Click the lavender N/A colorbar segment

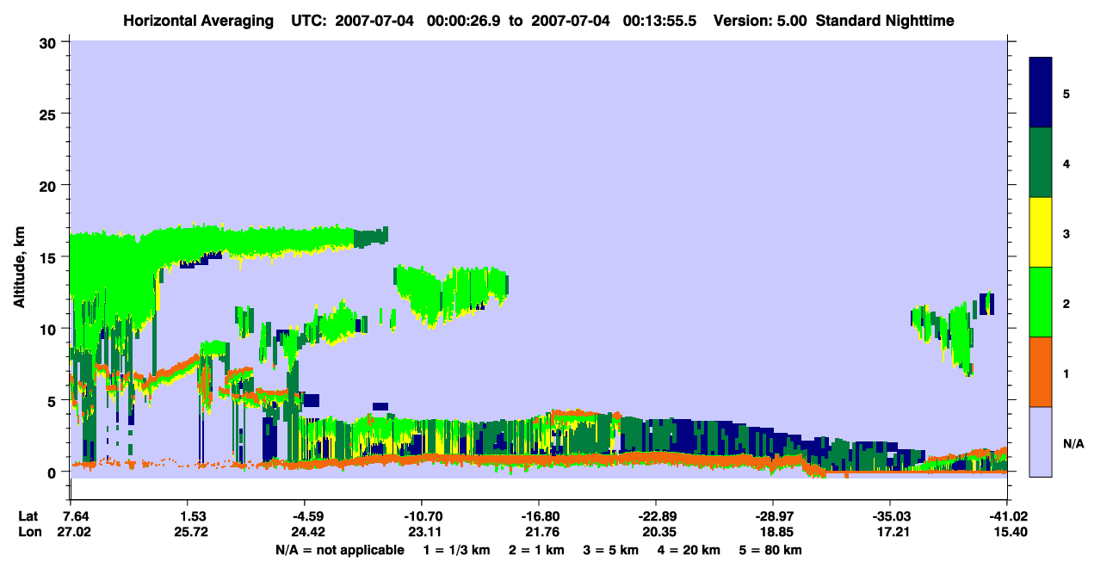pos(1041,441)
